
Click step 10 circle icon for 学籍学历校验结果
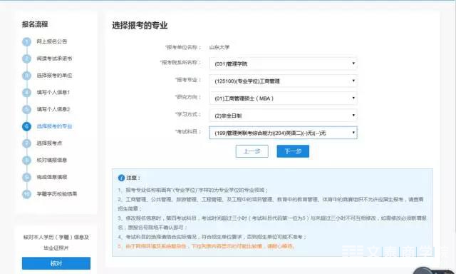point(26,194)
